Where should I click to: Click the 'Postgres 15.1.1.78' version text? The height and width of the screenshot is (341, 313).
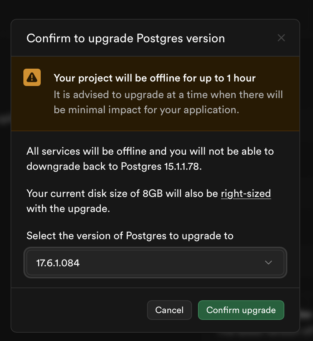tap(161, 167)
